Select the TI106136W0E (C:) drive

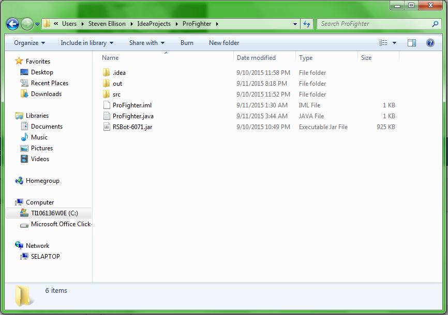(x=49, y=213)
